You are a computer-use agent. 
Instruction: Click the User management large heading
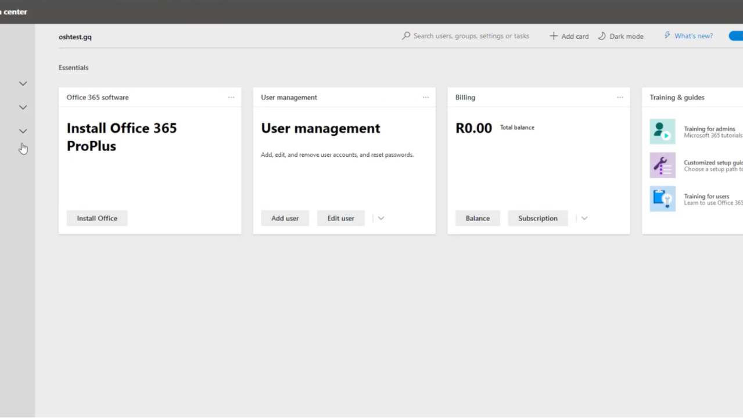(x=321, y=128)
